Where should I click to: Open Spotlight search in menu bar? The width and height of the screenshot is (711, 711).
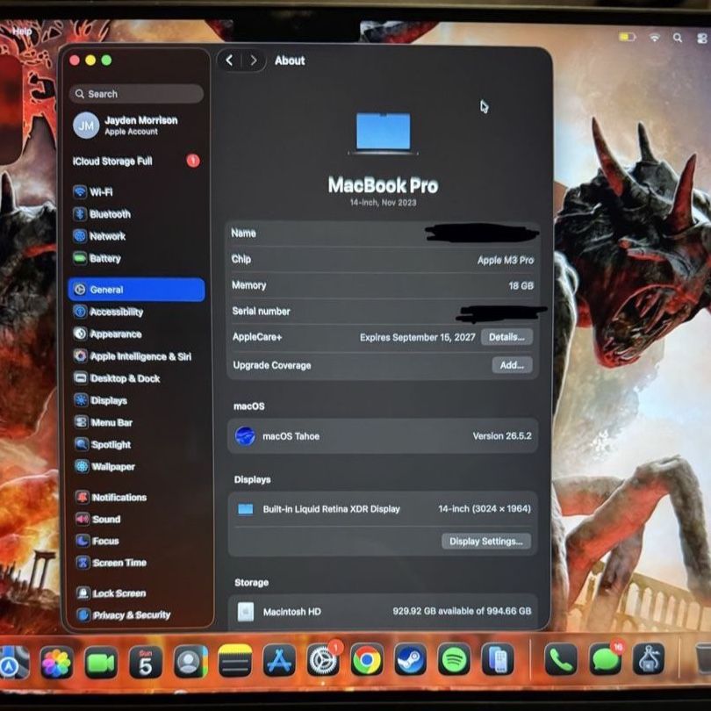[678, 38]
